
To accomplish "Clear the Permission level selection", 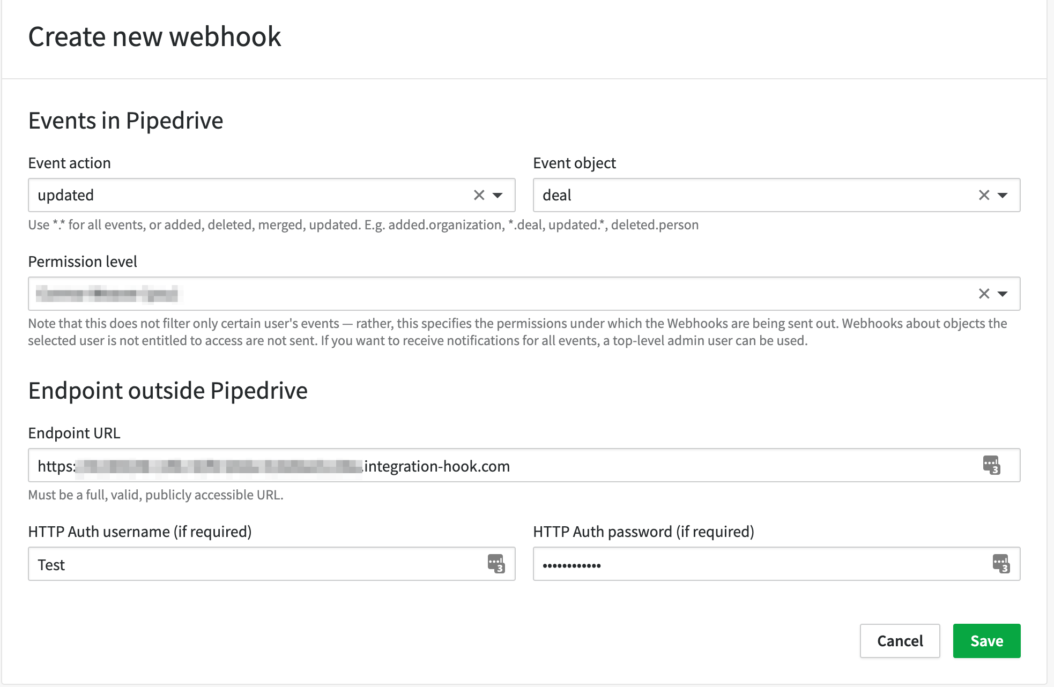I will point(984,294).
